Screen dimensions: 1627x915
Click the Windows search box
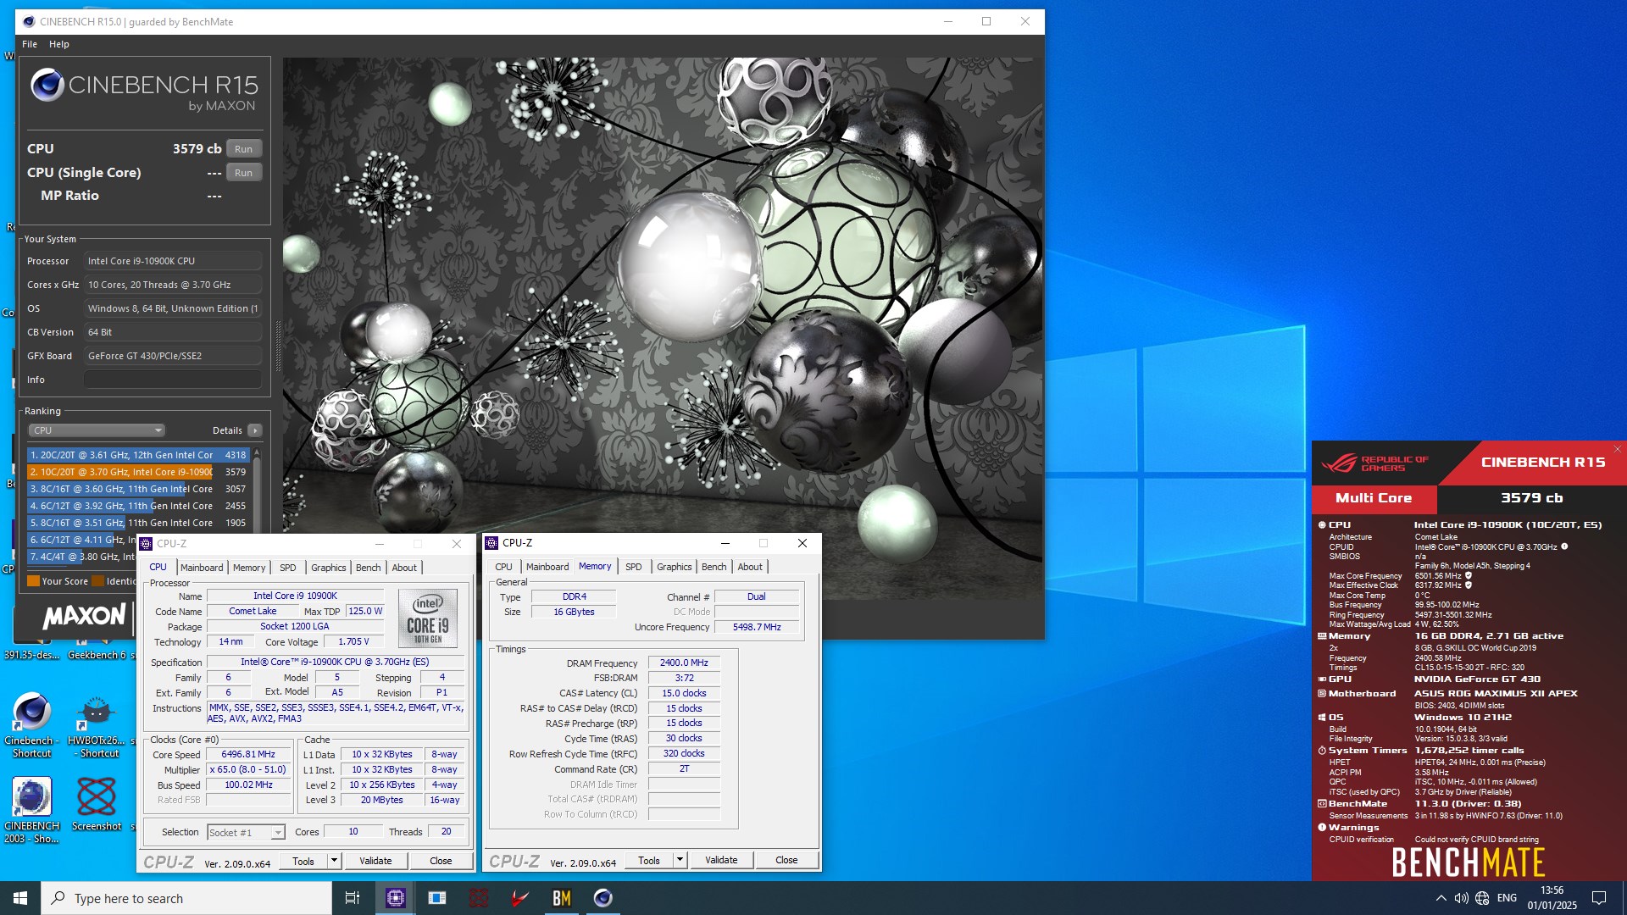coord(186,898)
